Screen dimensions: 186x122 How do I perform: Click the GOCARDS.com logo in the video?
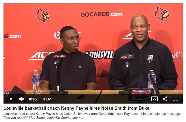(102, 14)
